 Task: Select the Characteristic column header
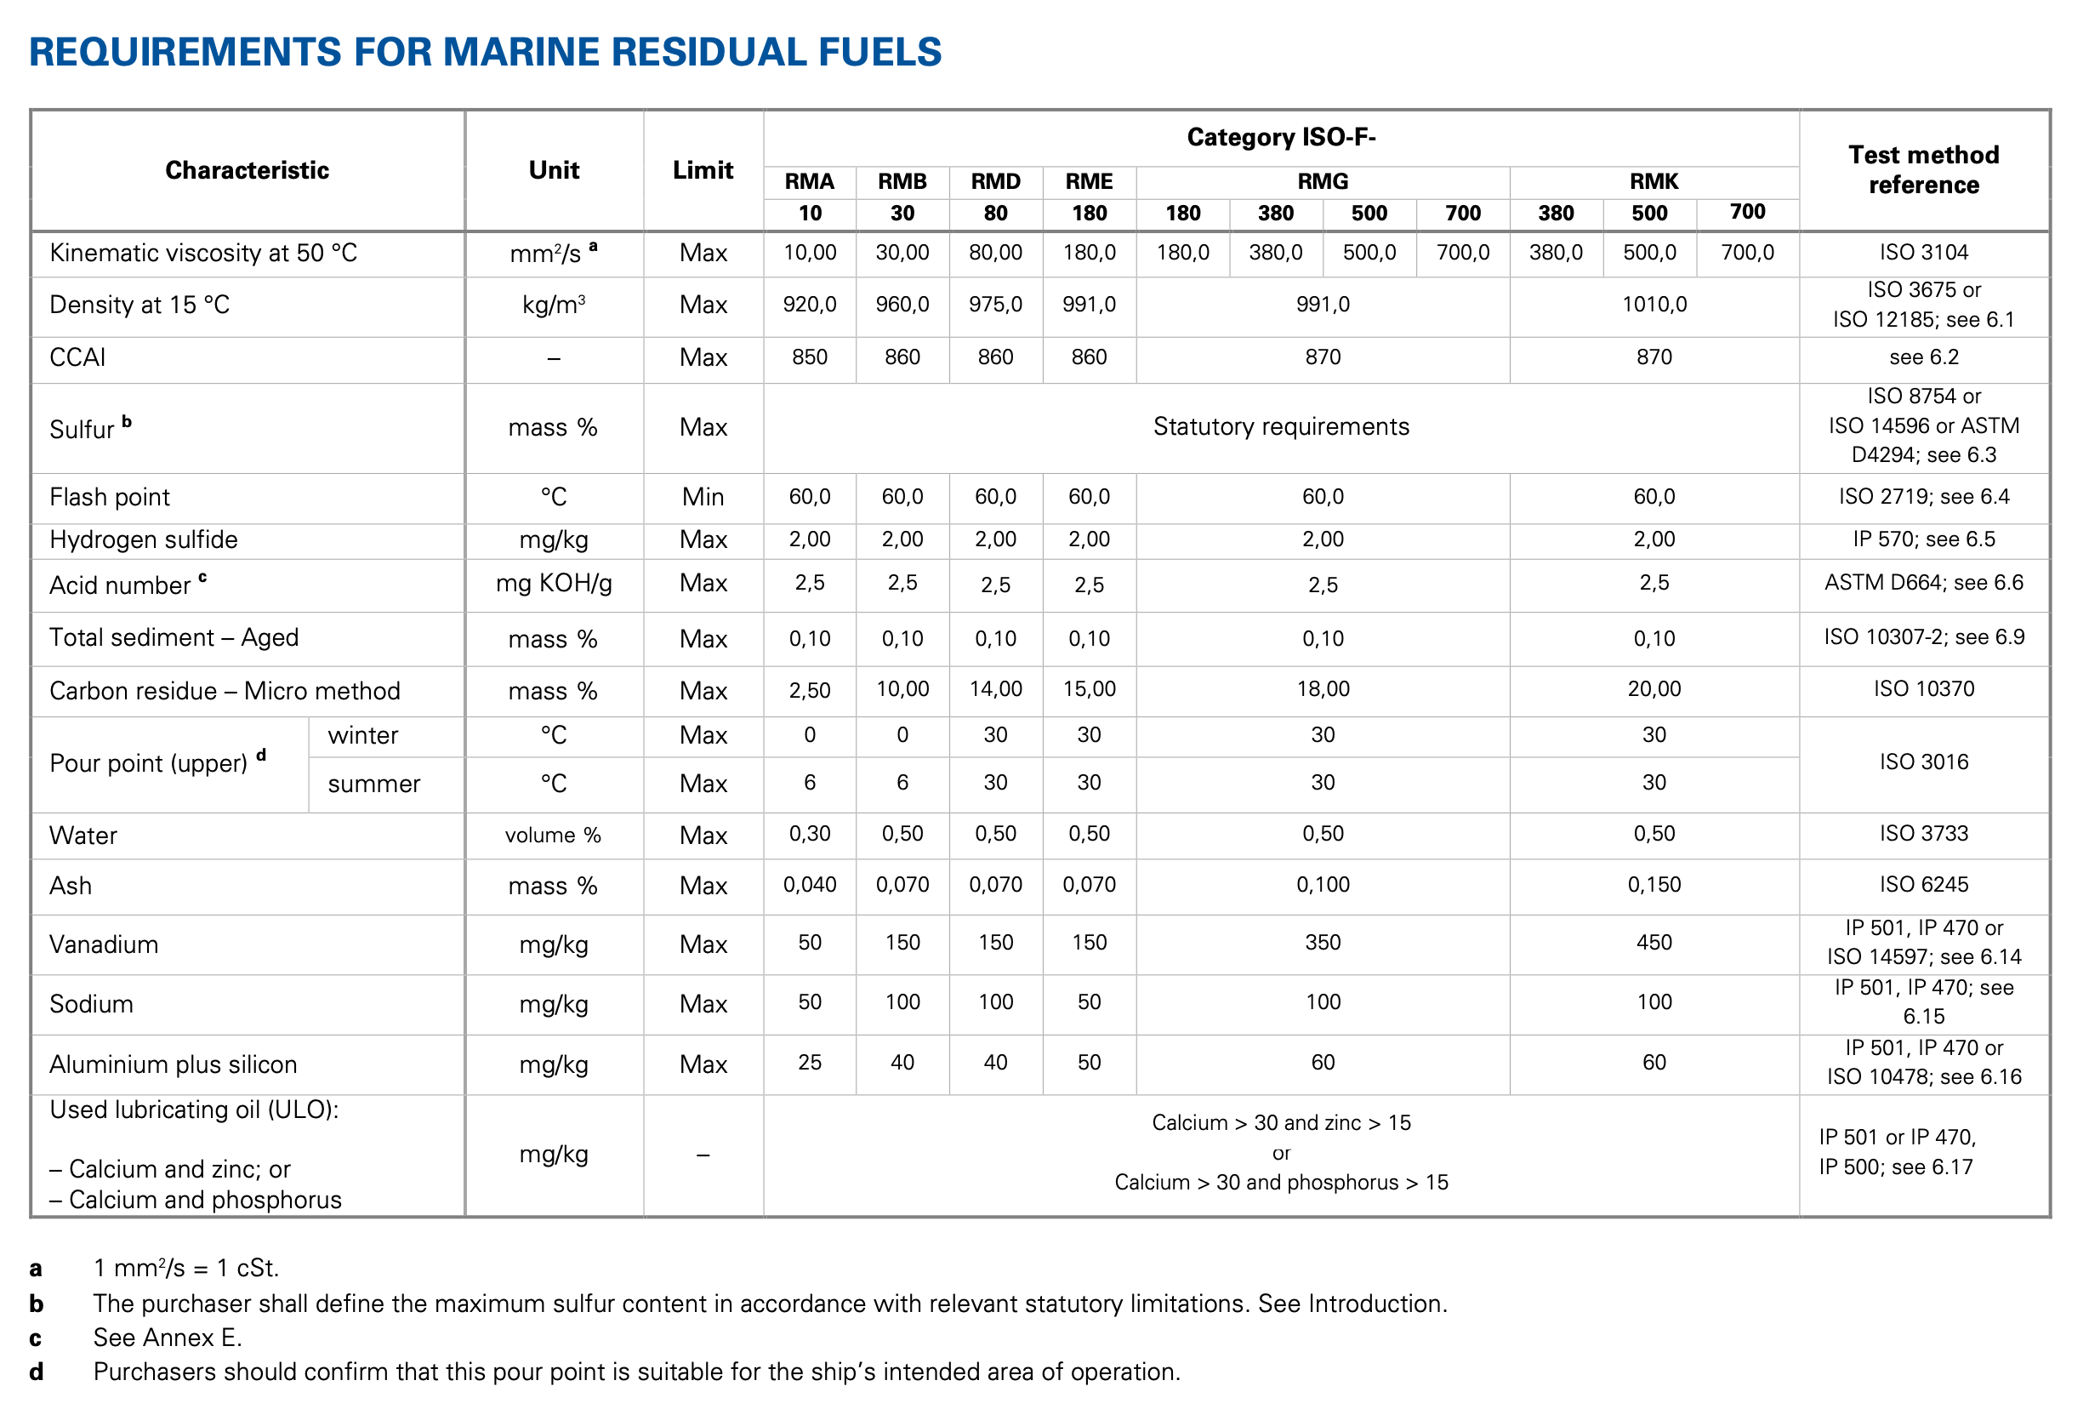[x=247, y=171]
